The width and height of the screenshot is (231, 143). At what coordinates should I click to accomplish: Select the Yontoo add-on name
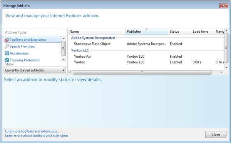pyautogui.click(x=80, y=62)
